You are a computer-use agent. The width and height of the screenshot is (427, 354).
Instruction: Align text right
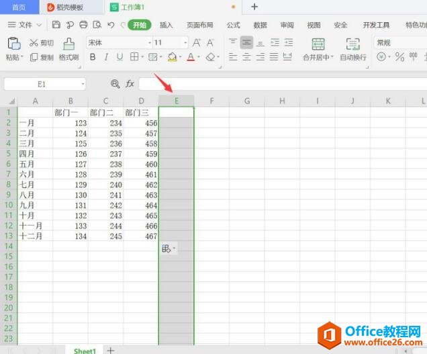tap(260, 56)
